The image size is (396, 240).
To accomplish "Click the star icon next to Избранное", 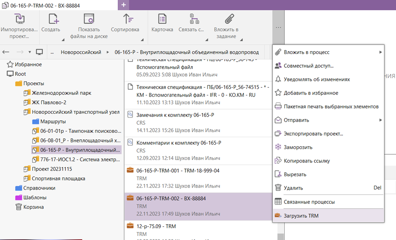I will 10,64.
